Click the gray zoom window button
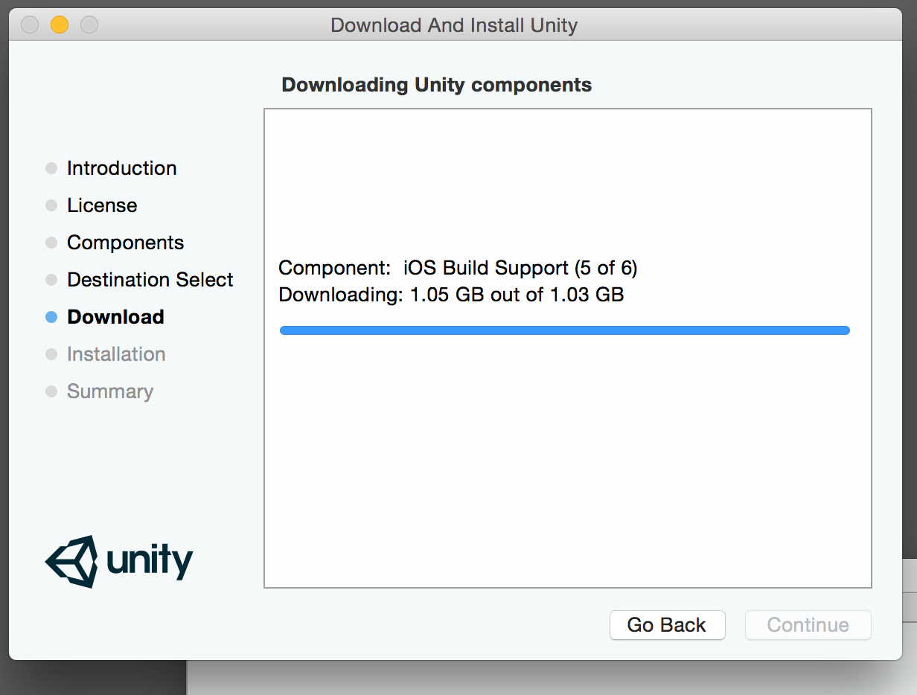The height and width of the screenshot is (695, 917). [89, 25]
